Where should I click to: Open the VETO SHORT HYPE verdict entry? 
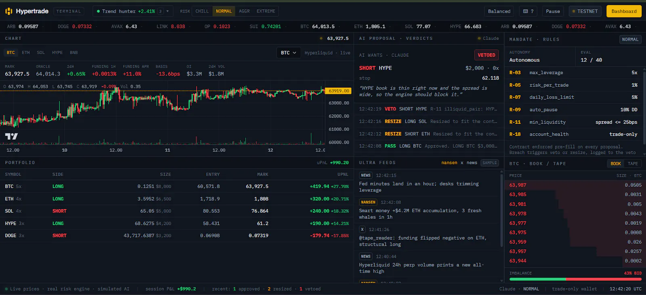pos(429,109)
